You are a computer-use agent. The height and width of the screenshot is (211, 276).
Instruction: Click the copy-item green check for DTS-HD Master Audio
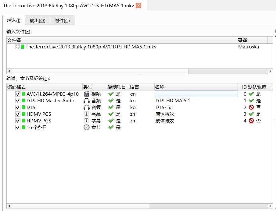pyautogui.click(x=111, y=101)
